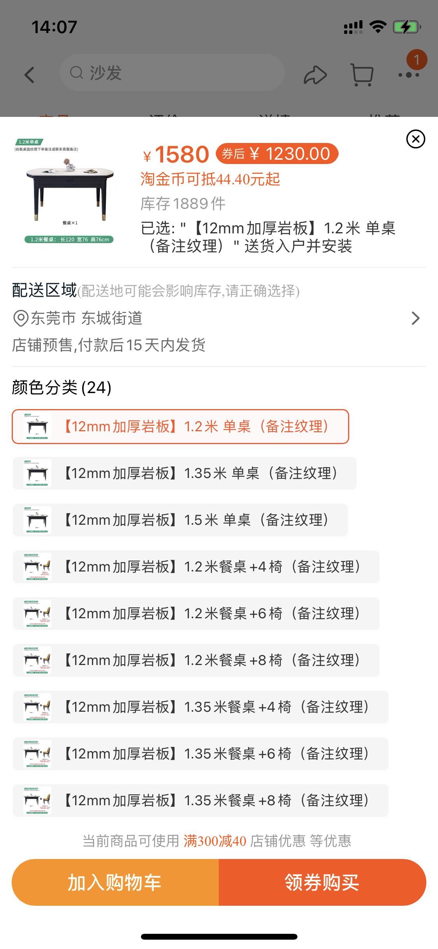Enlarge the 1.2米单桌 product thumbnail

(x=69, y=191)
